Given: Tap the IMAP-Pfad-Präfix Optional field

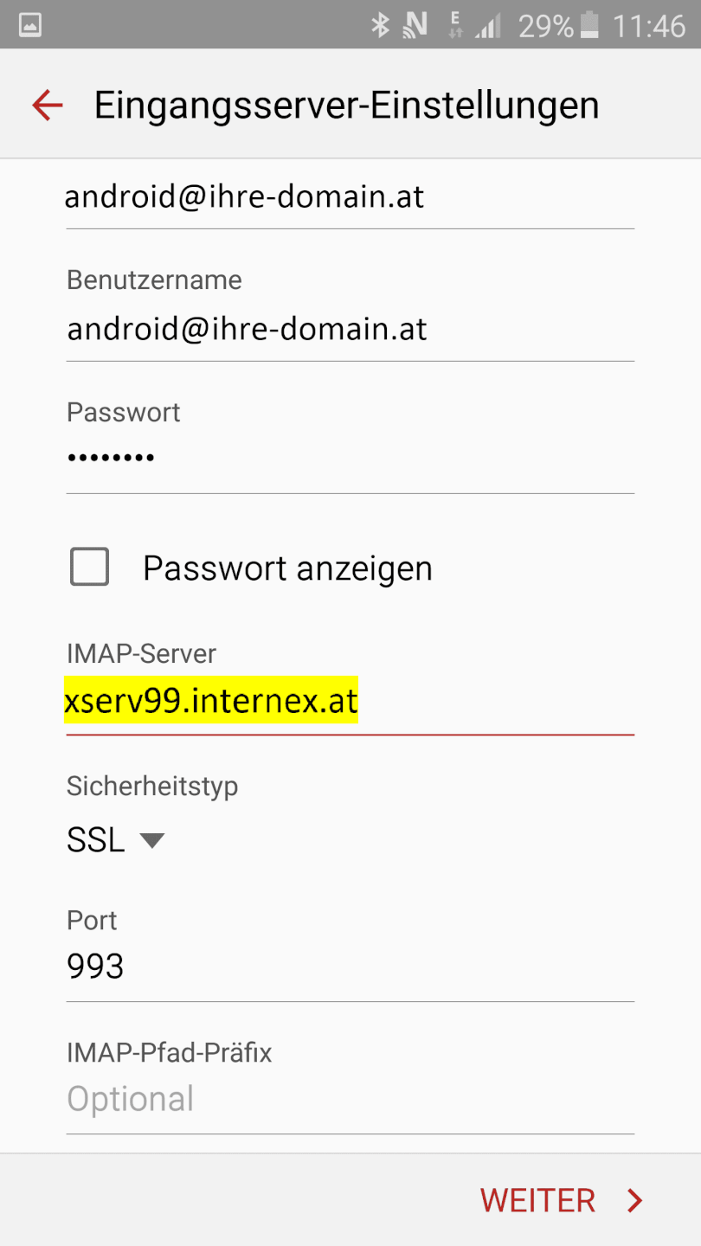Looking at the screenshot, I should [x=350, y=1099].
